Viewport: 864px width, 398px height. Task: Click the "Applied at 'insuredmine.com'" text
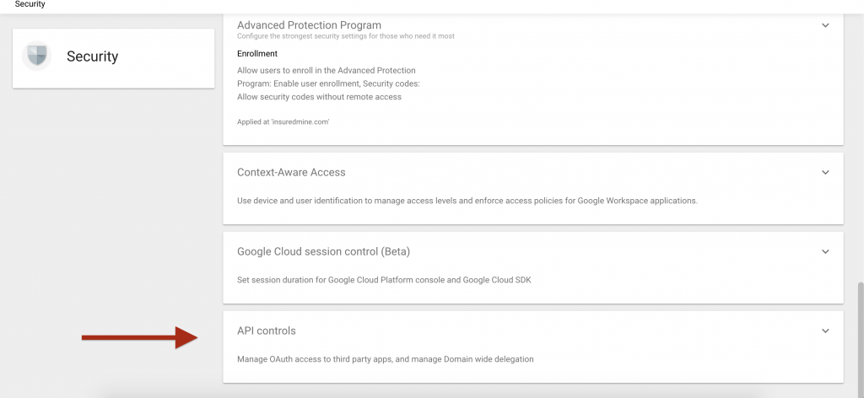coord(283,122)
